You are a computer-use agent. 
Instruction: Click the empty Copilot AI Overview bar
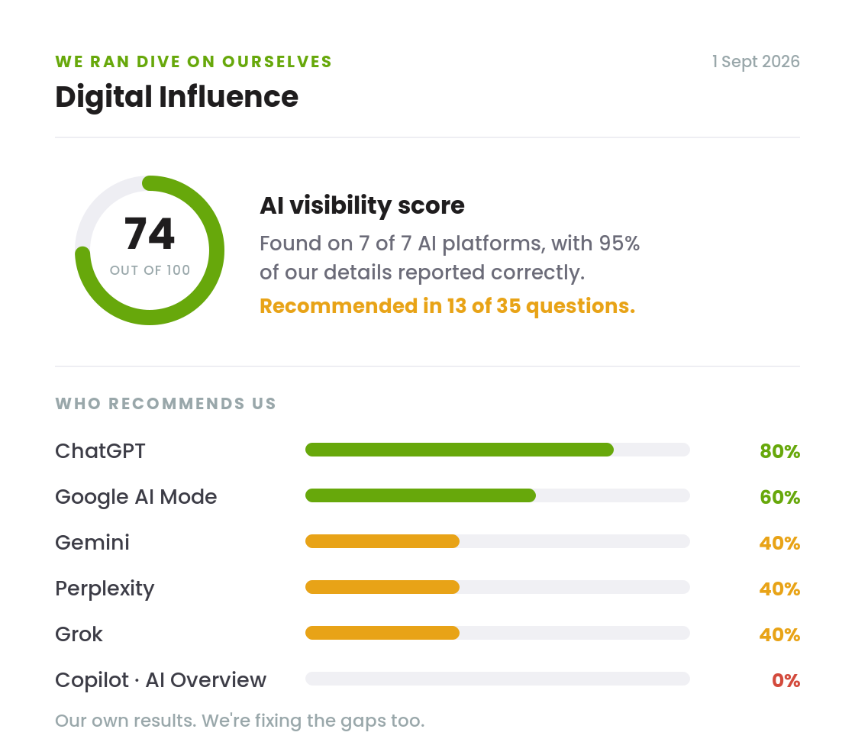click(497, 679)
